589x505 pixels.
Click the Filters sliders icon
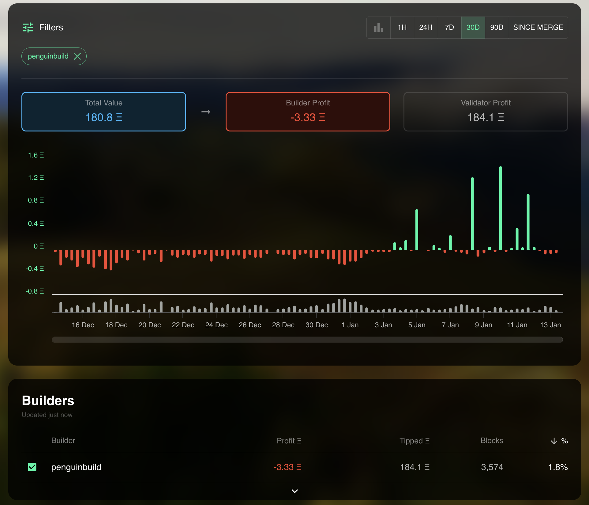pyautogui.click(x=28, y=28)
